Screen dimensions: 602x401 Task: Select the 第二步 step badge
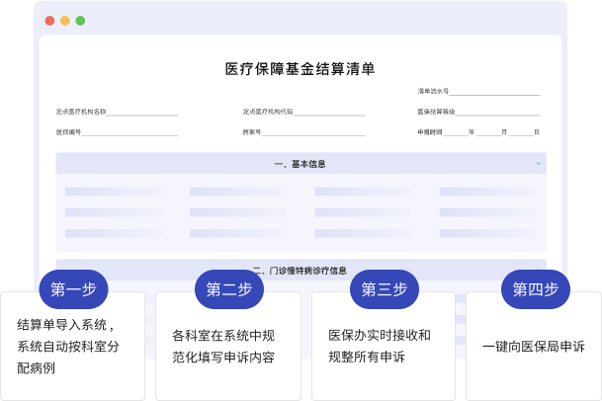click(x=228, y=289)
